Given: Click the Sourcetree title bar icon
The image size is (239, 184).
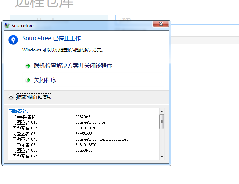Looking at the screenshot, I should tap(7, 26).
